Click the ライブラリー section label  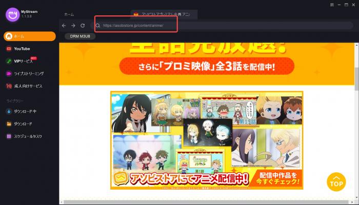[15, 101]
